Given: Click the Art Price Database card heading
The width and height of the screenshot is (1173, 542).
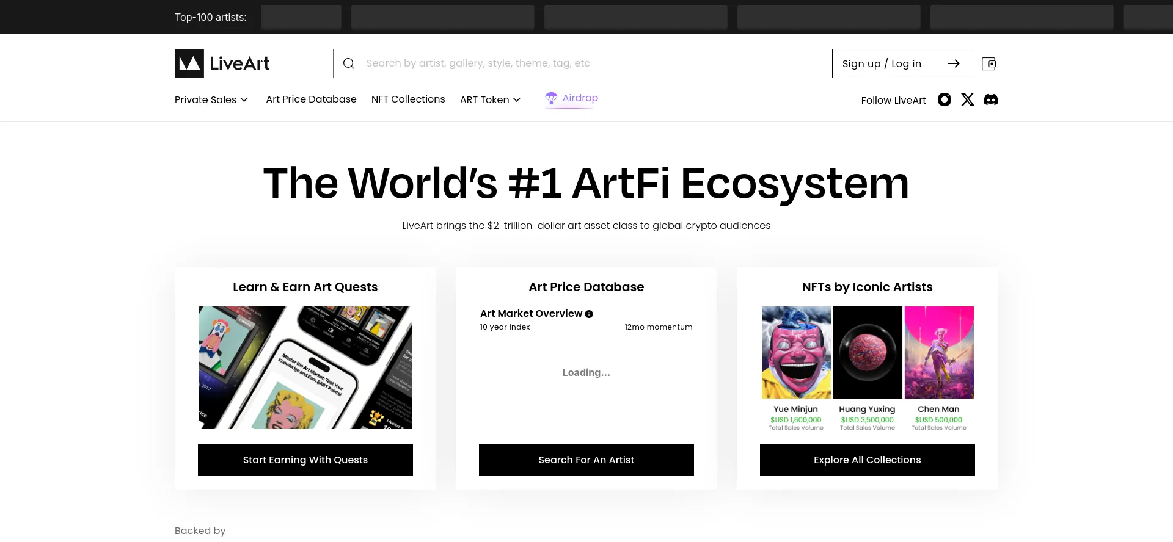Looking at the screenshot, I should 586,287.
